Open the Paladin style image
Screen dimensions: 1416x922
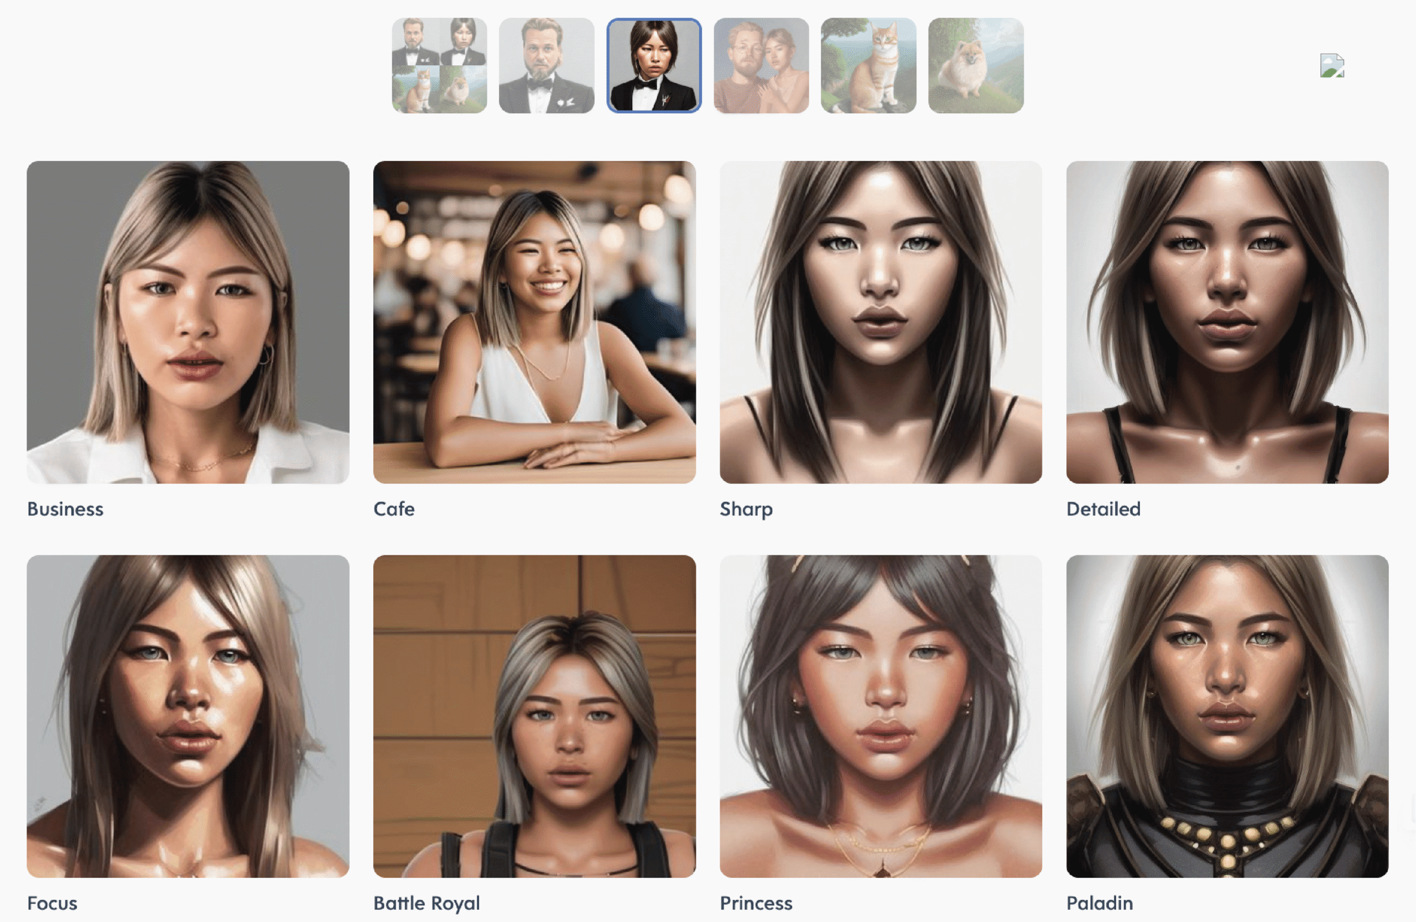click(x=1227, y=716)
